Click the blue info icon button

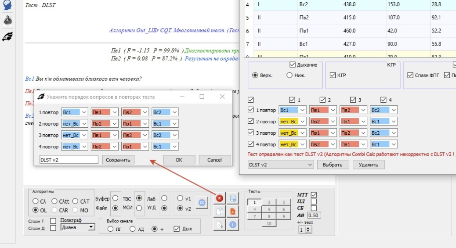pos(233,225)
